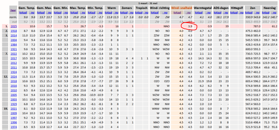This screenshot has width=279, height=130.
Task: Sort by -nu under Gem. Max.
Action: pos(49,13)
